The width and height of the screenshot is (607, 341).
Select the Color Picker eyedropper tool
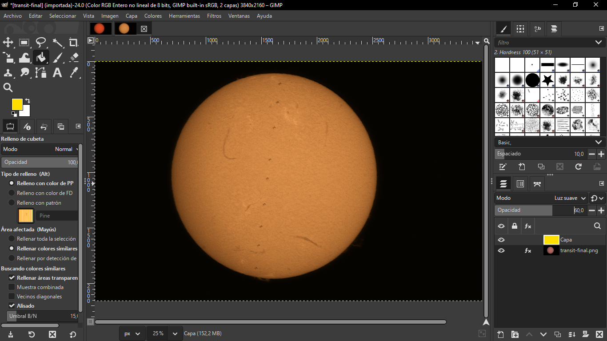point(74,72)
